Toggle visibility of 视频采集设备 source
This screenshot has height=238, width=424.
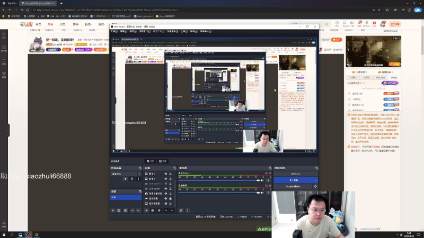[x=166, y=194]
